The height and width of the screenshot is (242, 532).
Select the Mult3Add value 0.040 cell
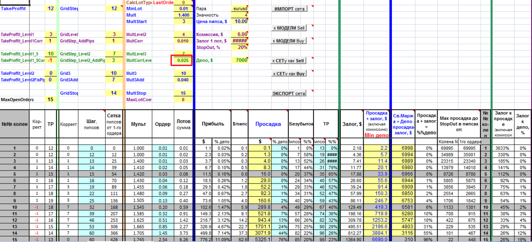coord(183,80)
